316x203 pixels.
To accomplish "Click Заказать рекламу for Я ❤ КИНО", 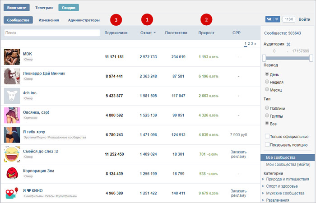I will pos(239,193).
